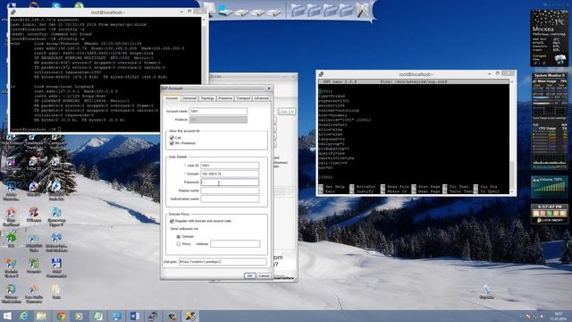Click the User ID field
Screen dimensions: 572x322
[x=230, y=165]
